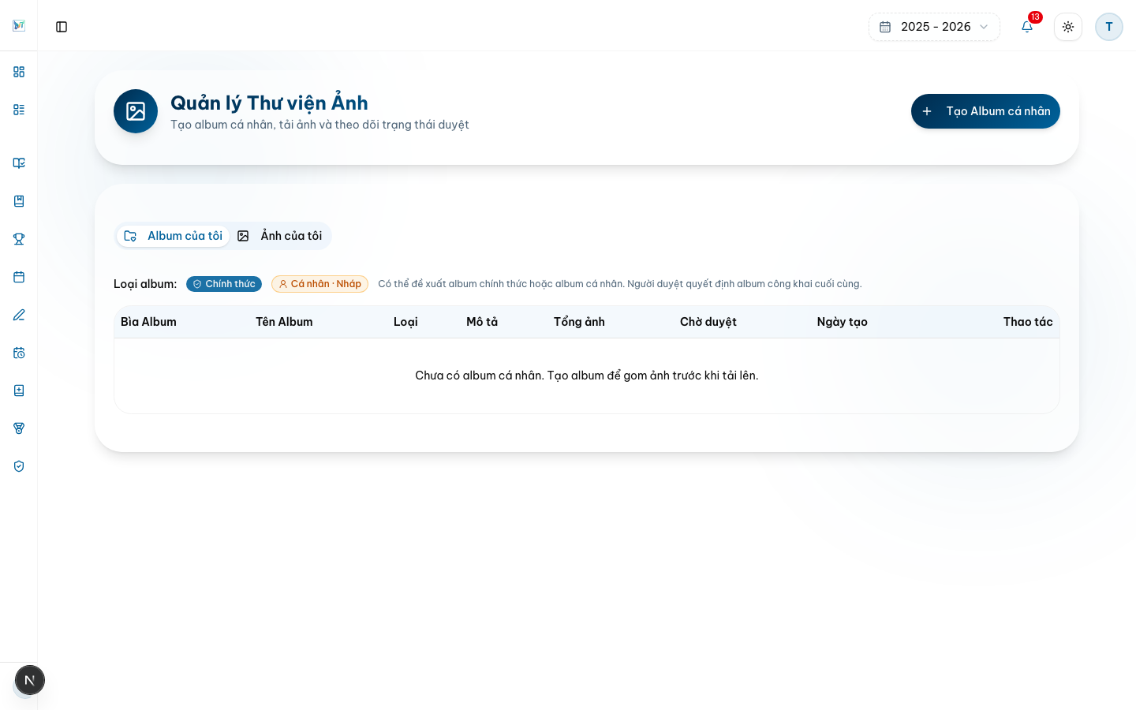
Task: Toggle light theme sun button
Action: pyautogui.click(x=1068, y=27)
